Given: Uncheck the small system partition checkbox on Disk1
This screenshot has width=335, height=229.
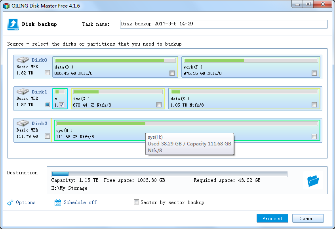Looking at the screenshot, I should [61, 105].
